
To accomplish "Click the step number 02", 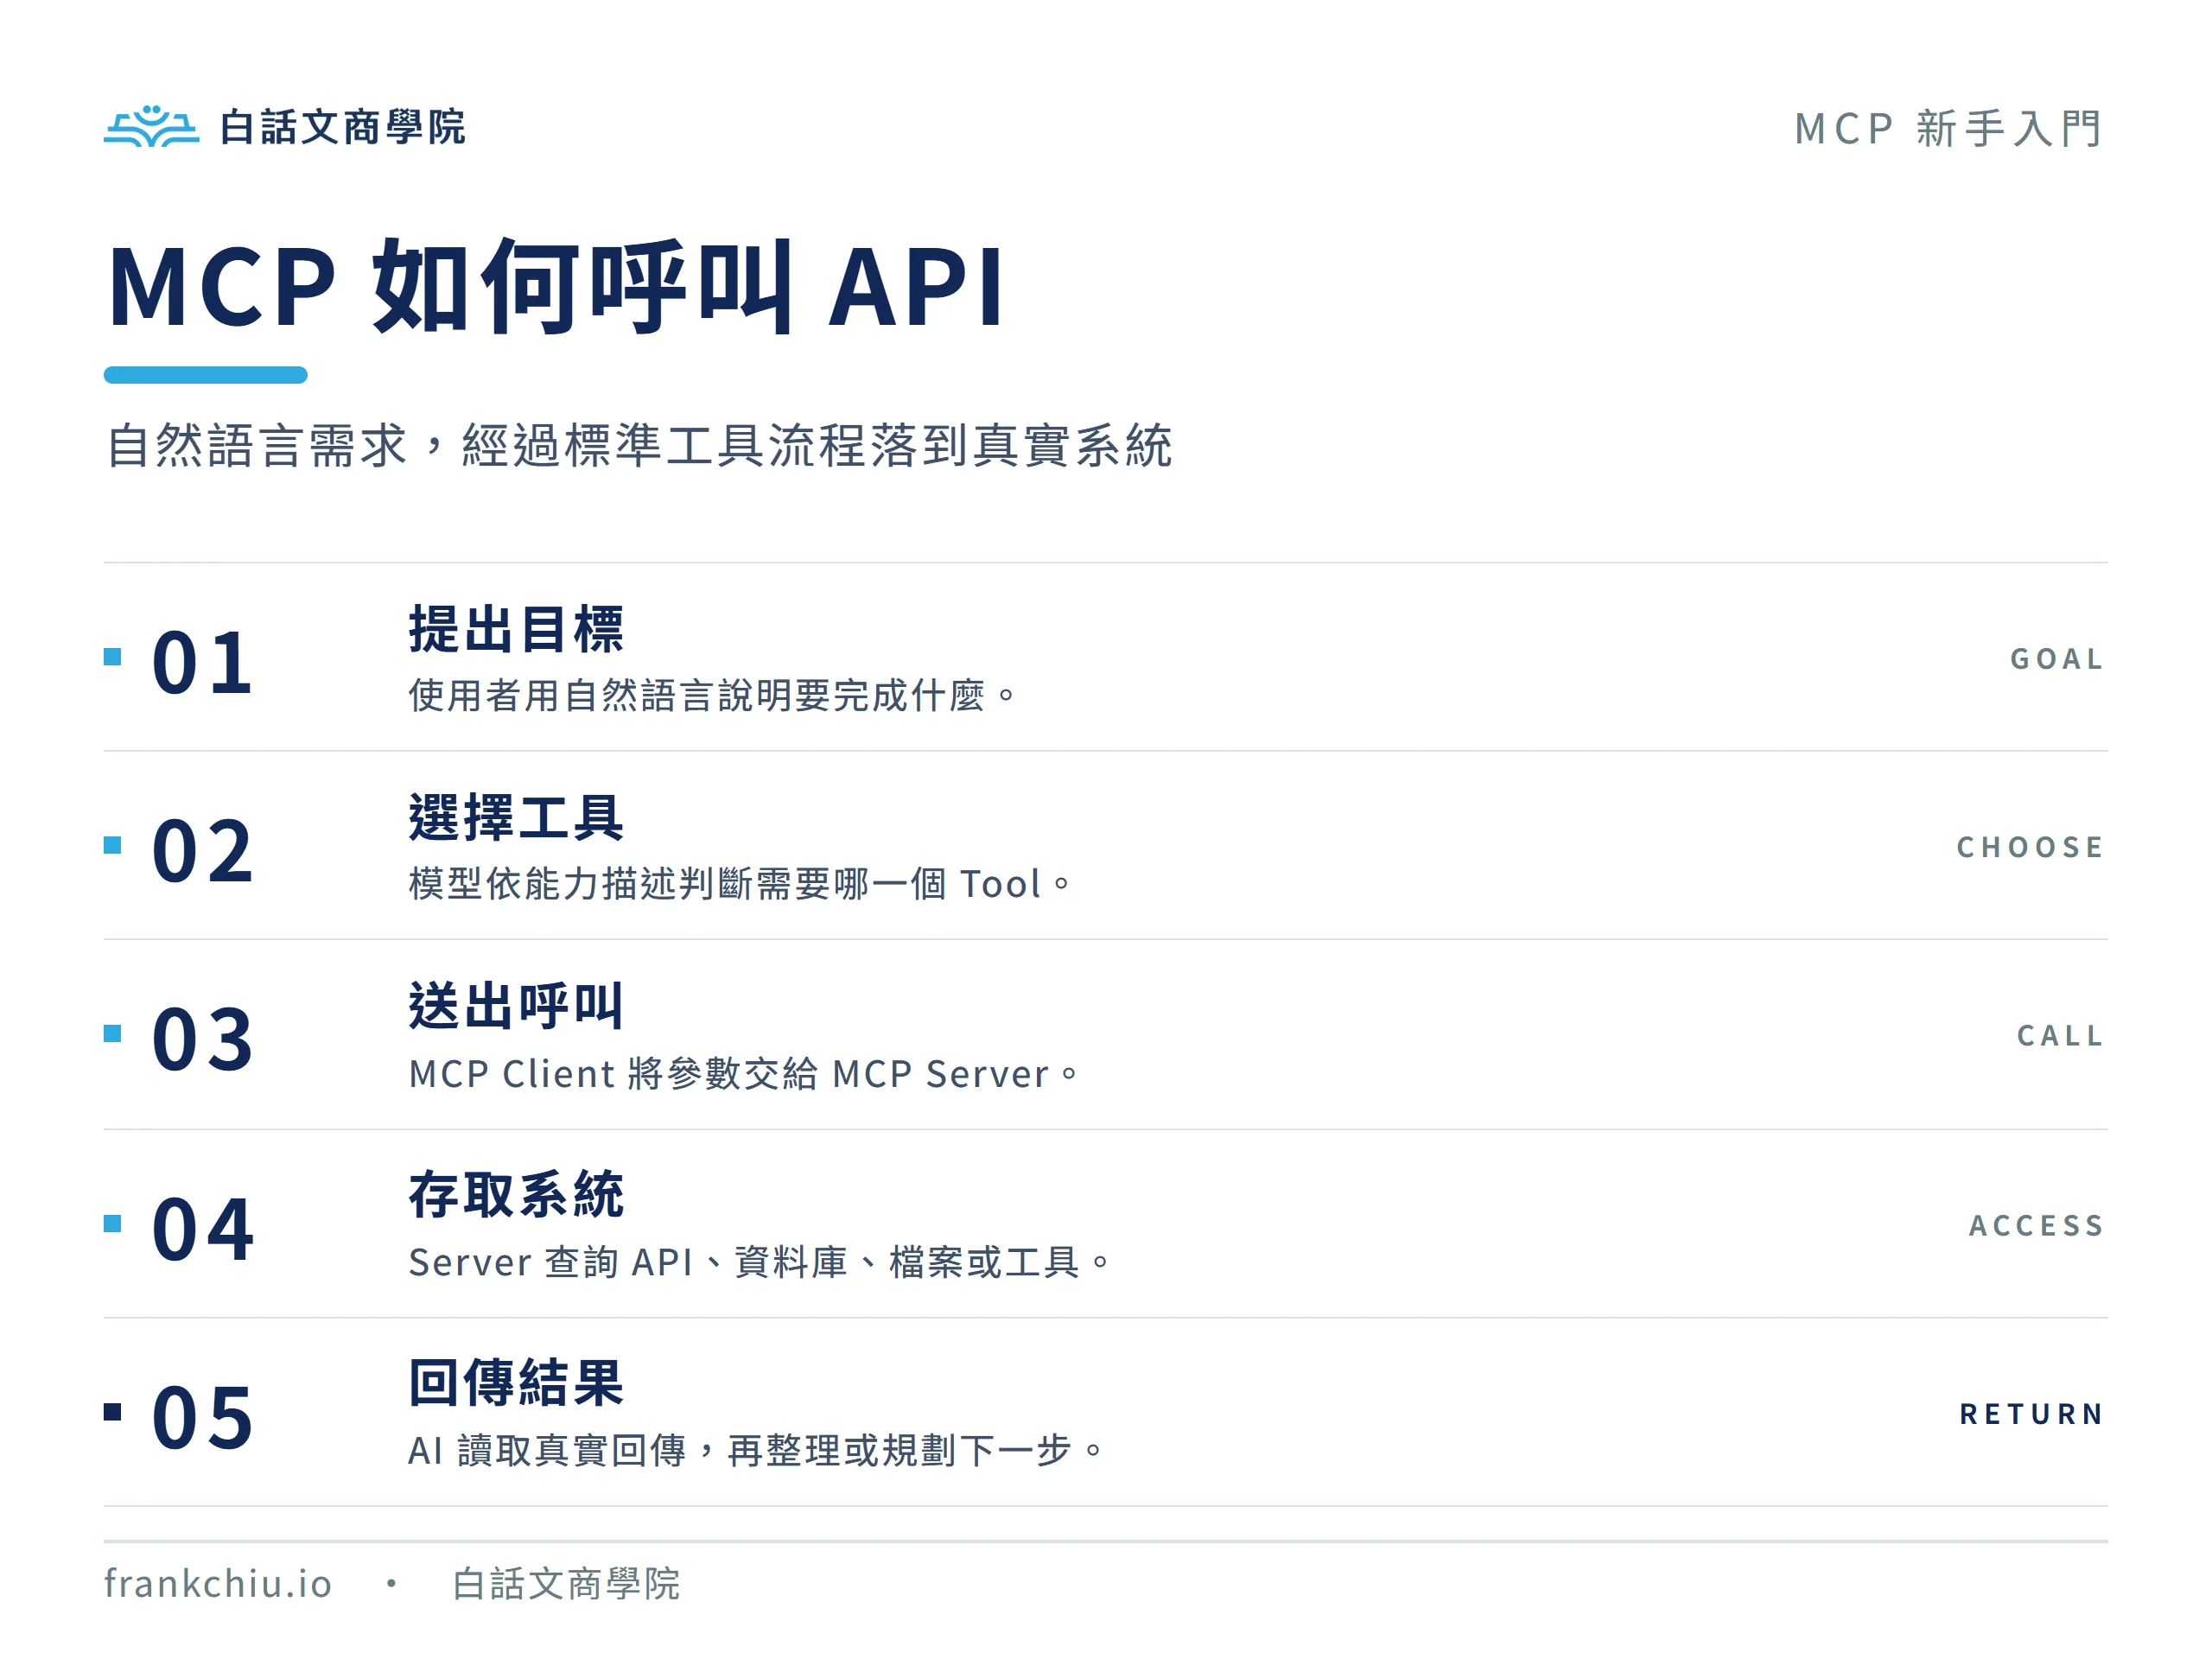I will 202,850.
